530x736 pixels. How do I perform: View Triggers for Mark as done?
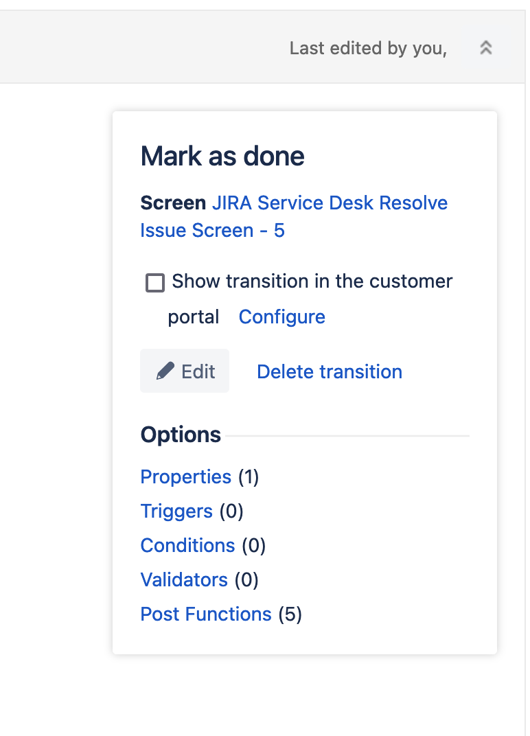click(x=176, y=511)
